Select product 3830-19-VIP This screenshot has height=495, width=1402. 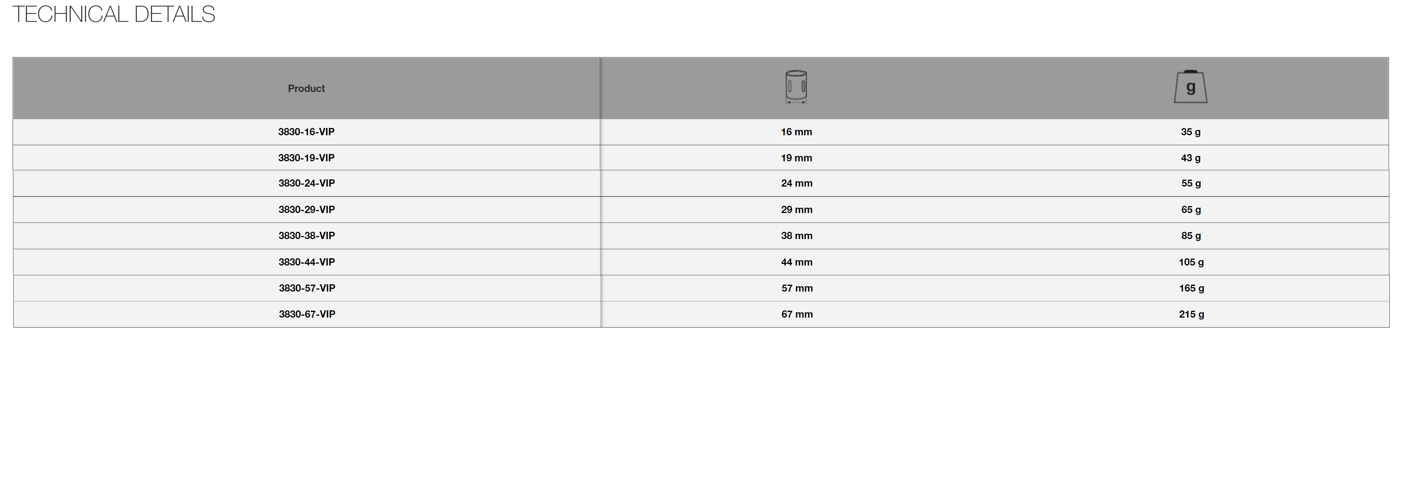pos(306,158)
